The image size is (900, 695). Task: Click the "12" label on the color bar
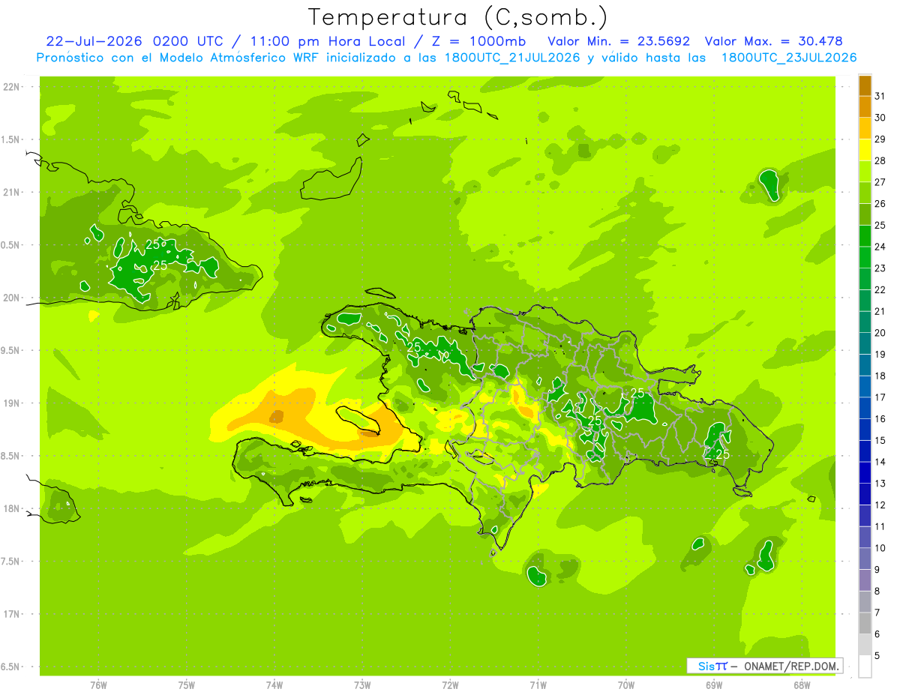(x=880, y=505)
